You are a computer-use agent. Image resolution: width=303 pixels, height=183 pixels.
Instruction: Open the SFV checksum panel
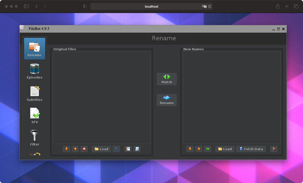tap(35, 116)
